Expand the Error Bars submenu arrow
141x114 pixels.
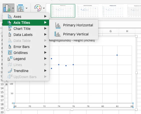point(45,46)
